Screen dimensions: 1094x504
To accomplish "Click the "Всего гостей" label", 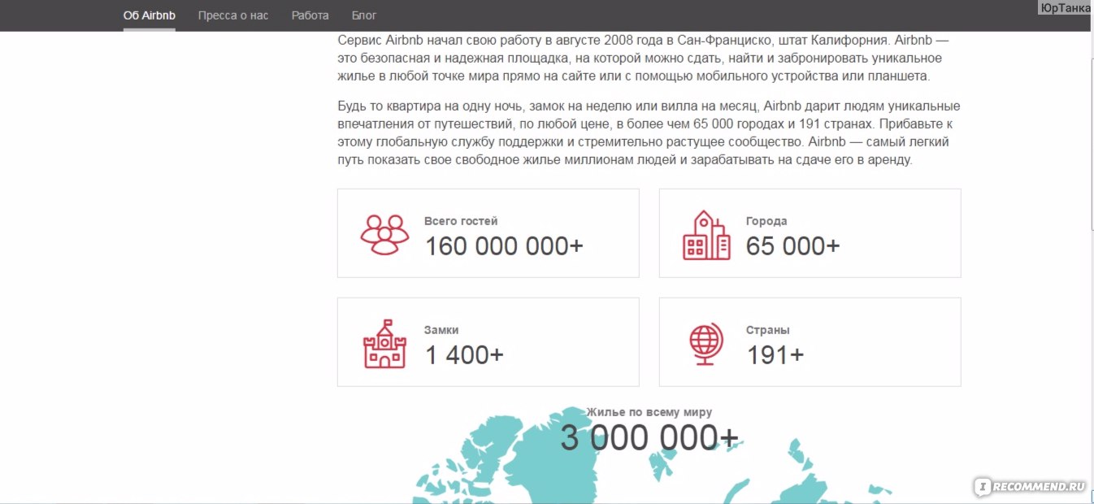I will [461, 220].
